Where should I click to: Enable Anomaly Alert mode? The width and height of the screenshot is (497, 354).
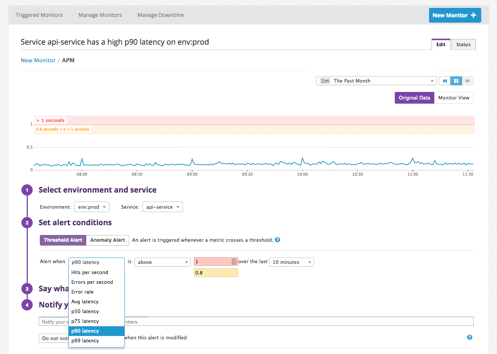coord(107,240)
